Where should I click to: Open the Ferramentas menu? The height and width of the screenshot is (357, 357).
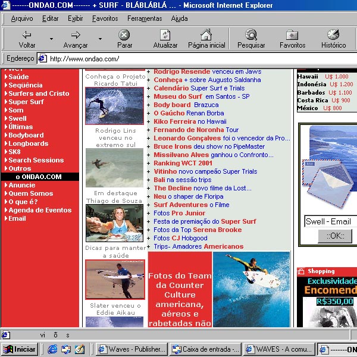[x=145, y=18]
